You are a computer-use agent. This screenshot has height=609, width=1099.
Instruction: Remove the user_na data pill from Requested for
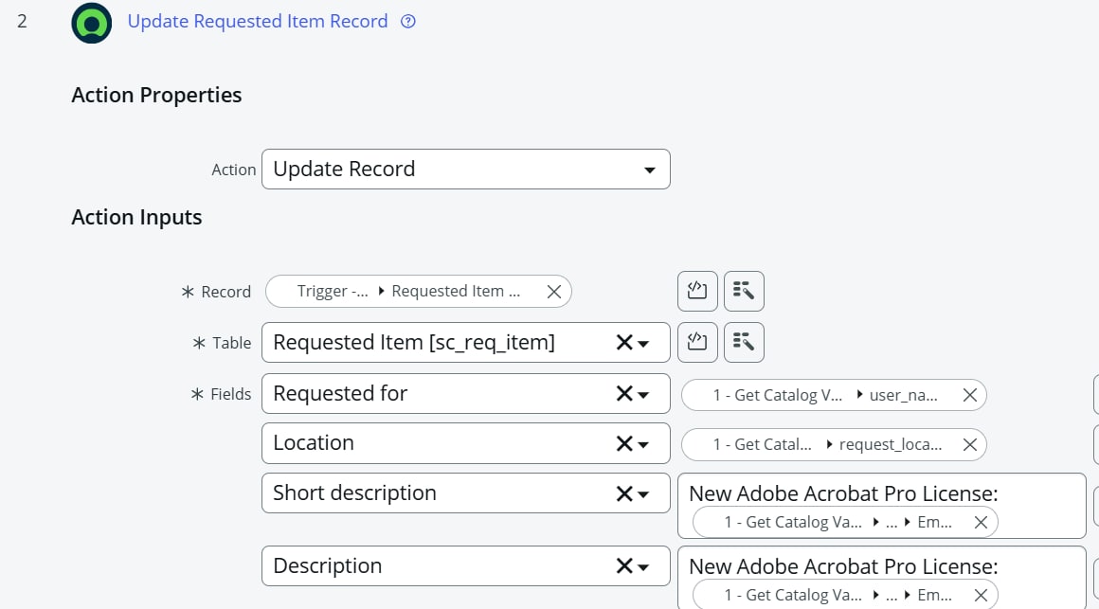968,395
